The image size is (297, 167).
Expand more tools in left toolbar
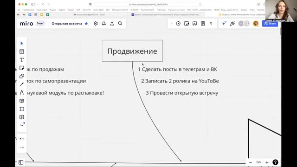pos(22,125)
